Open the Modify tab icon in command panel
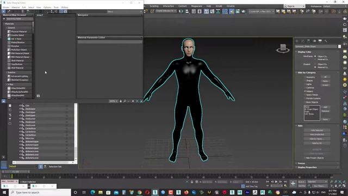 (303, 41)
